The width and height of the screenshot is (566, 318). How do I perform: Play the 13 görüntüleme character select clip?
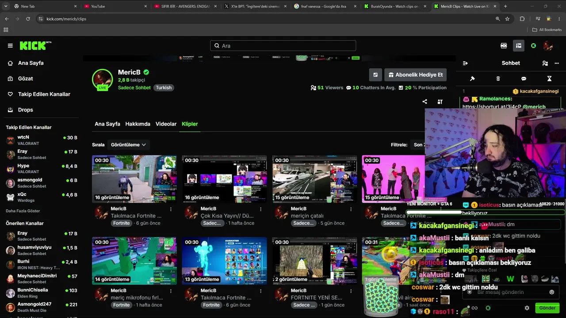224,261
